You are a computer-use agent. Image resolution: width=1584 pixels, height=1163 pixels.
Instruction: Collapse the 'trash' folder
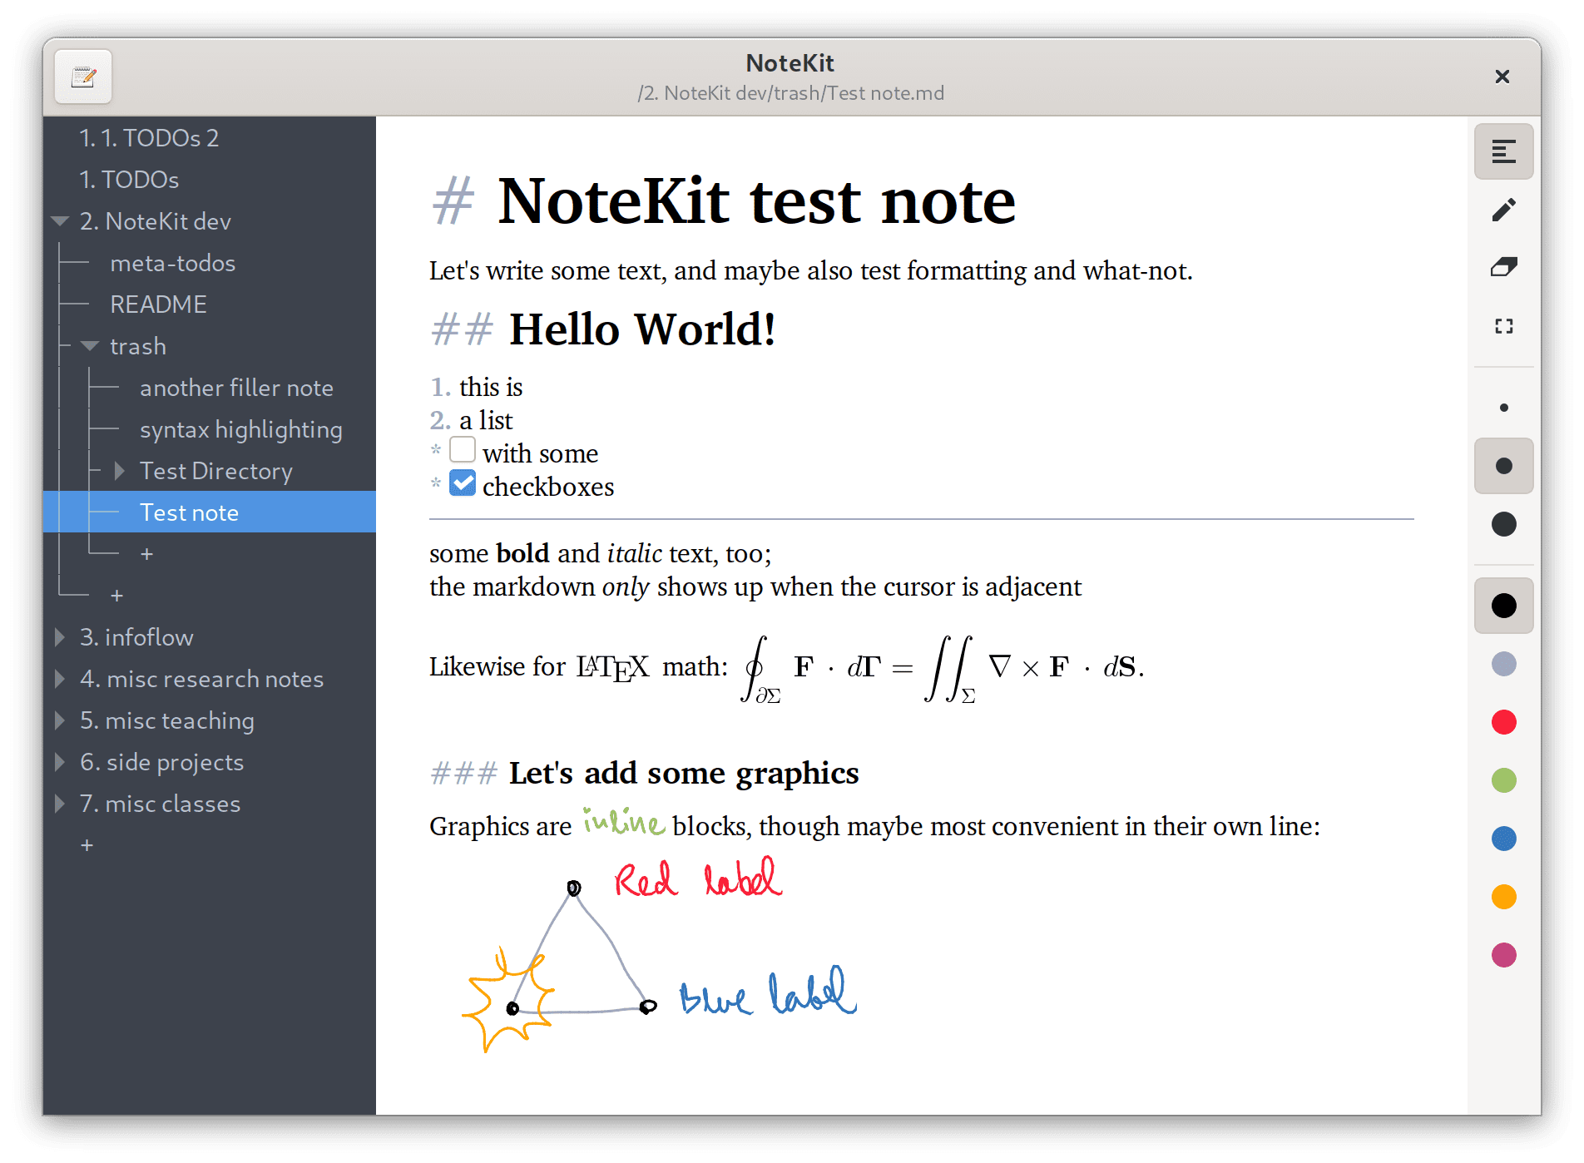point(90,346)
